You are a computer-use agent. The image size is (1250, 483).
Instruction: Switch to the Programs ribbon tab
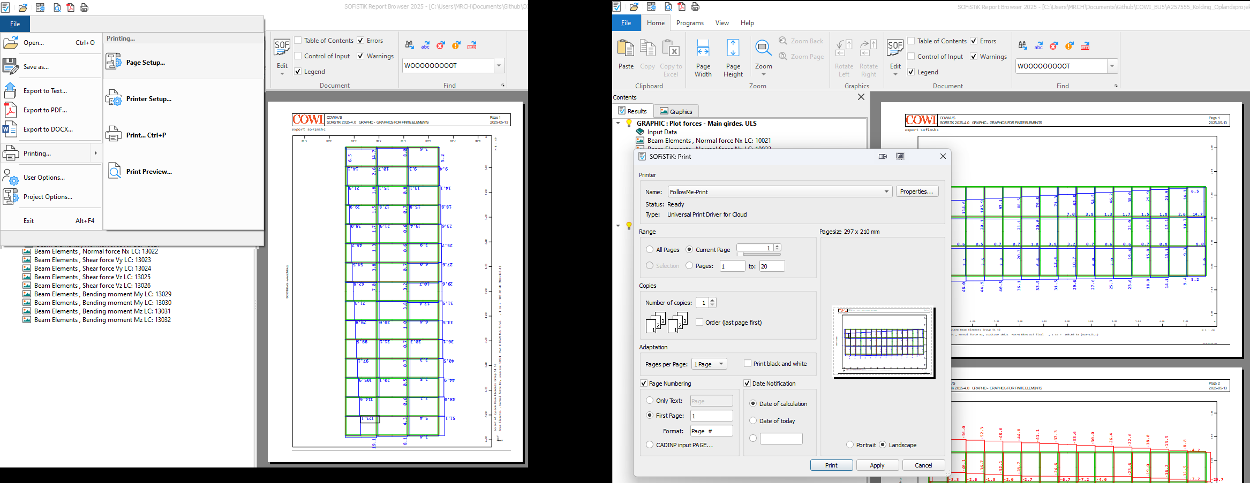[x=690, y=23]
